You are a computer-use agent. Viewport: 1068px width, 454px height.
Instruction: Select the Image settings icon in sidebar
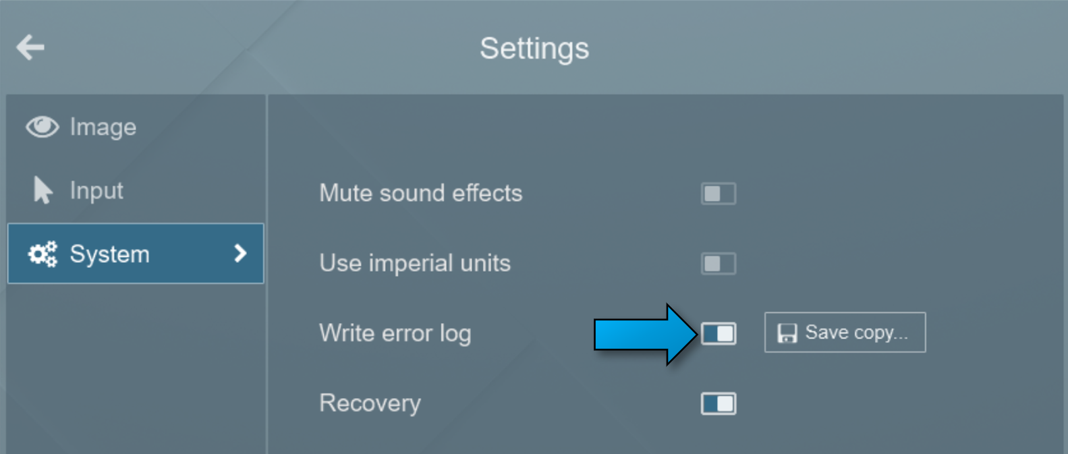coord(42,127)
